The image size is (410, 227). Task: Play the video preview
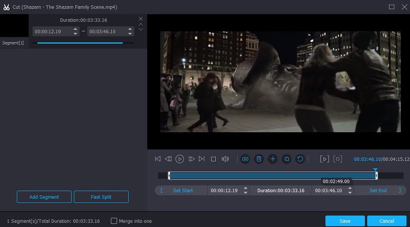point(179,159)
